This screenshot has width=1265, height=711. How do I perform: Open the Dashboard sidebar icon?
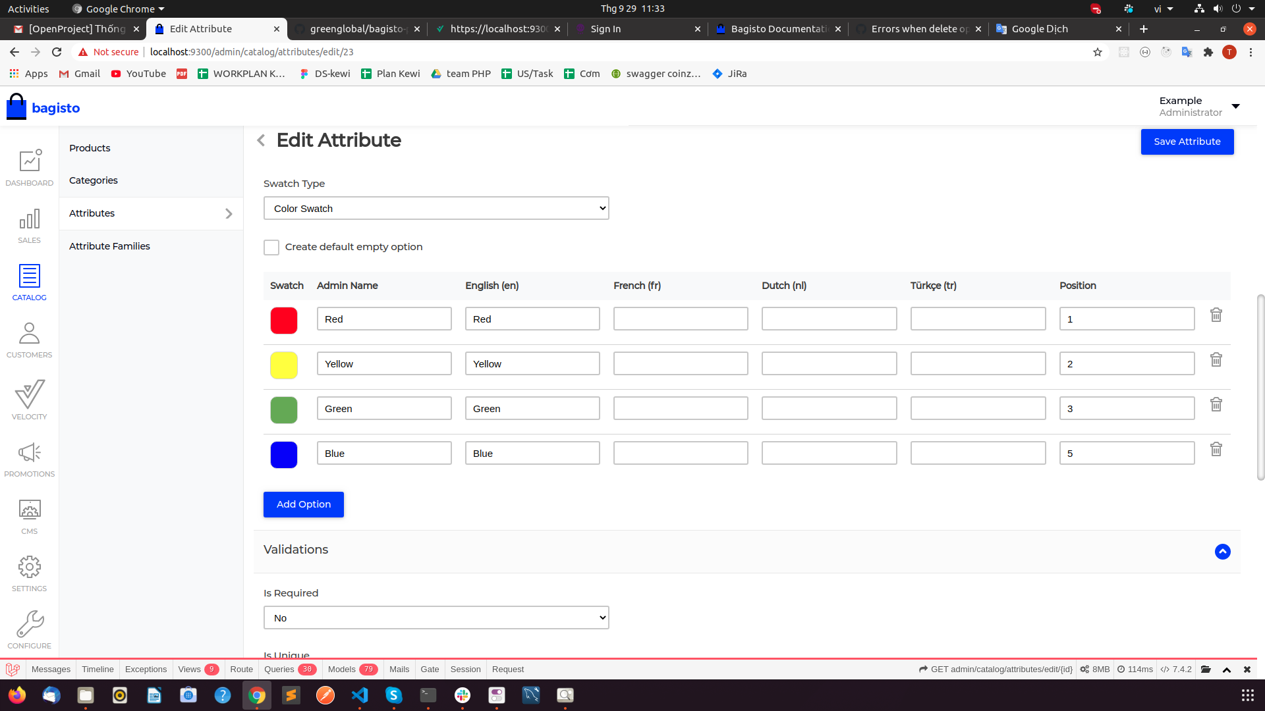(30, 168)
